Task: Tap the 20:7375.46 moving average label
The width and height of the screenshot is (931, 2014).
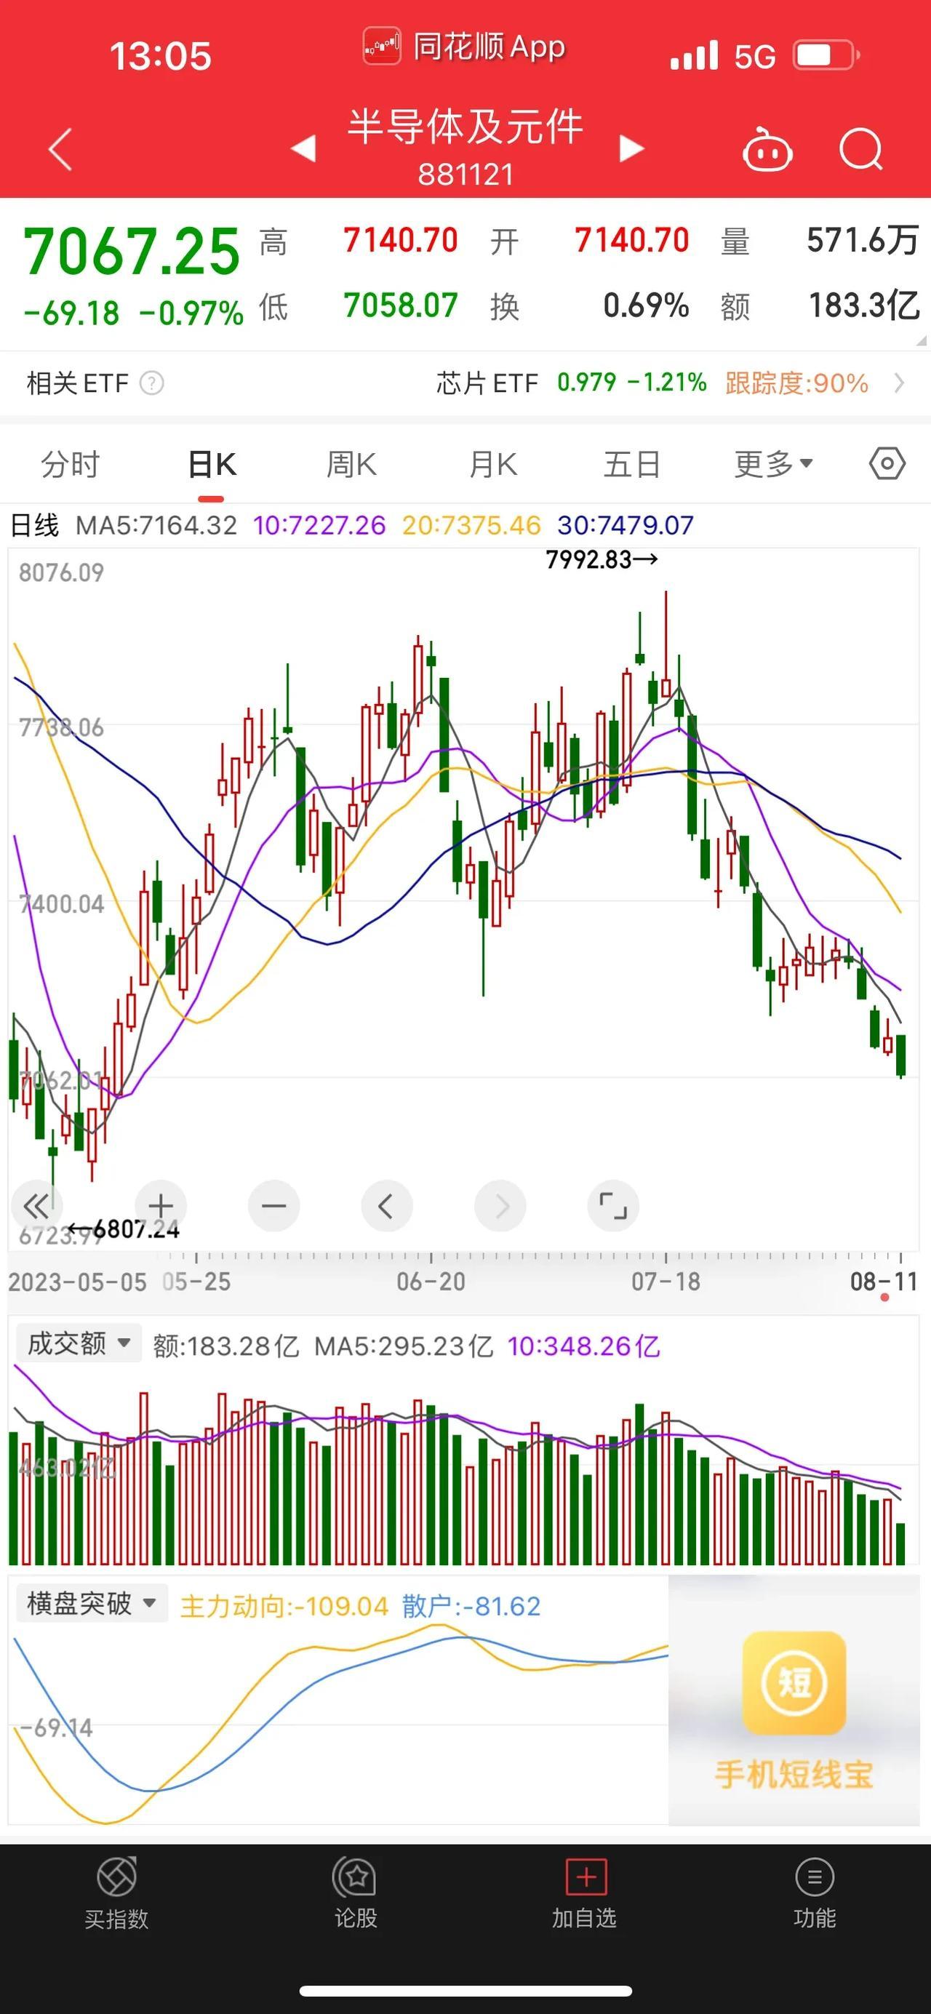Action: click(471, 524)
